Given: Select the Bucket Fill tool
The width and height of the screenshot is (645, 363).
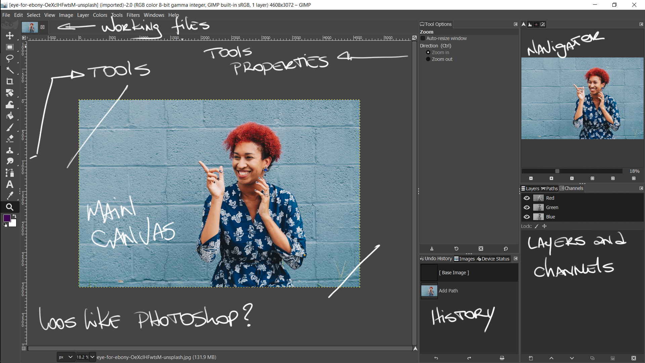Looking at the screenshot, I should click(10, 116).
